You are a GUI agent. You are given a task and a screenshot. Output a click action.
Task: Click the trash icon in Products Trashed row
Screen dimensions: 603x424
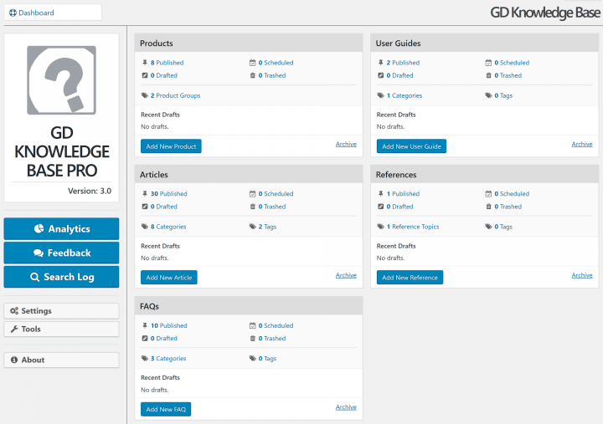[253, 75]
